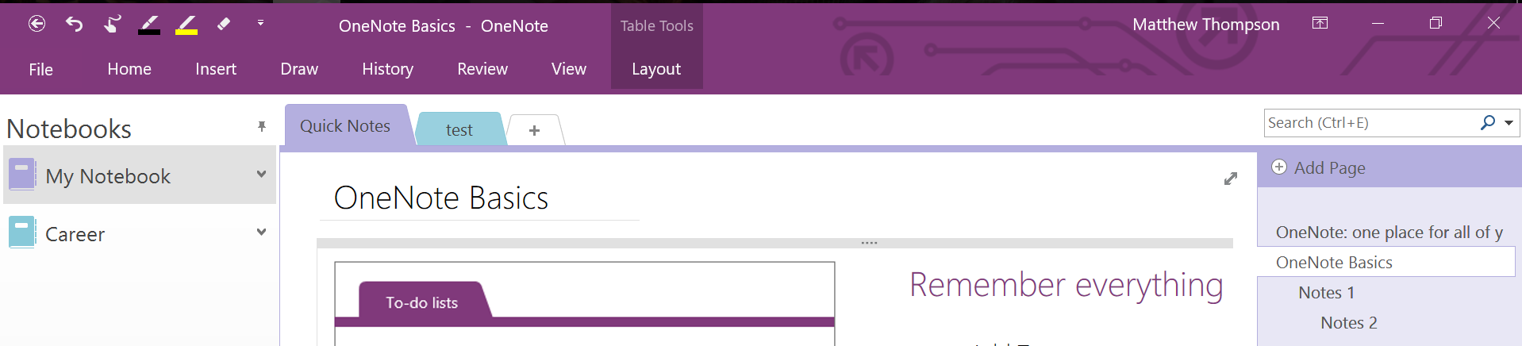Click the search magnifier icon
This screenshot has height=346, width=1522.
(1487, 122)
